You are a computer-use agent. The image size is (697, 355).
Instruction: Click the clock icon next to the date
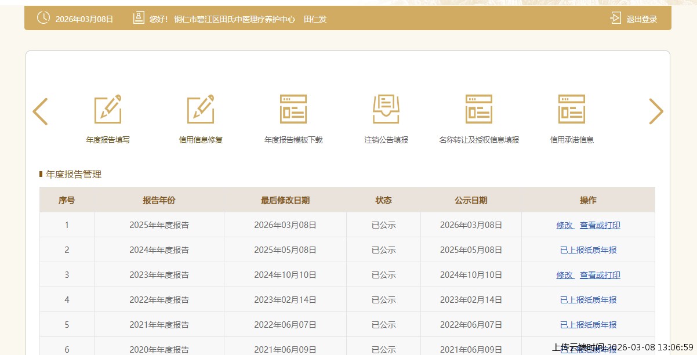pos(43,18)
